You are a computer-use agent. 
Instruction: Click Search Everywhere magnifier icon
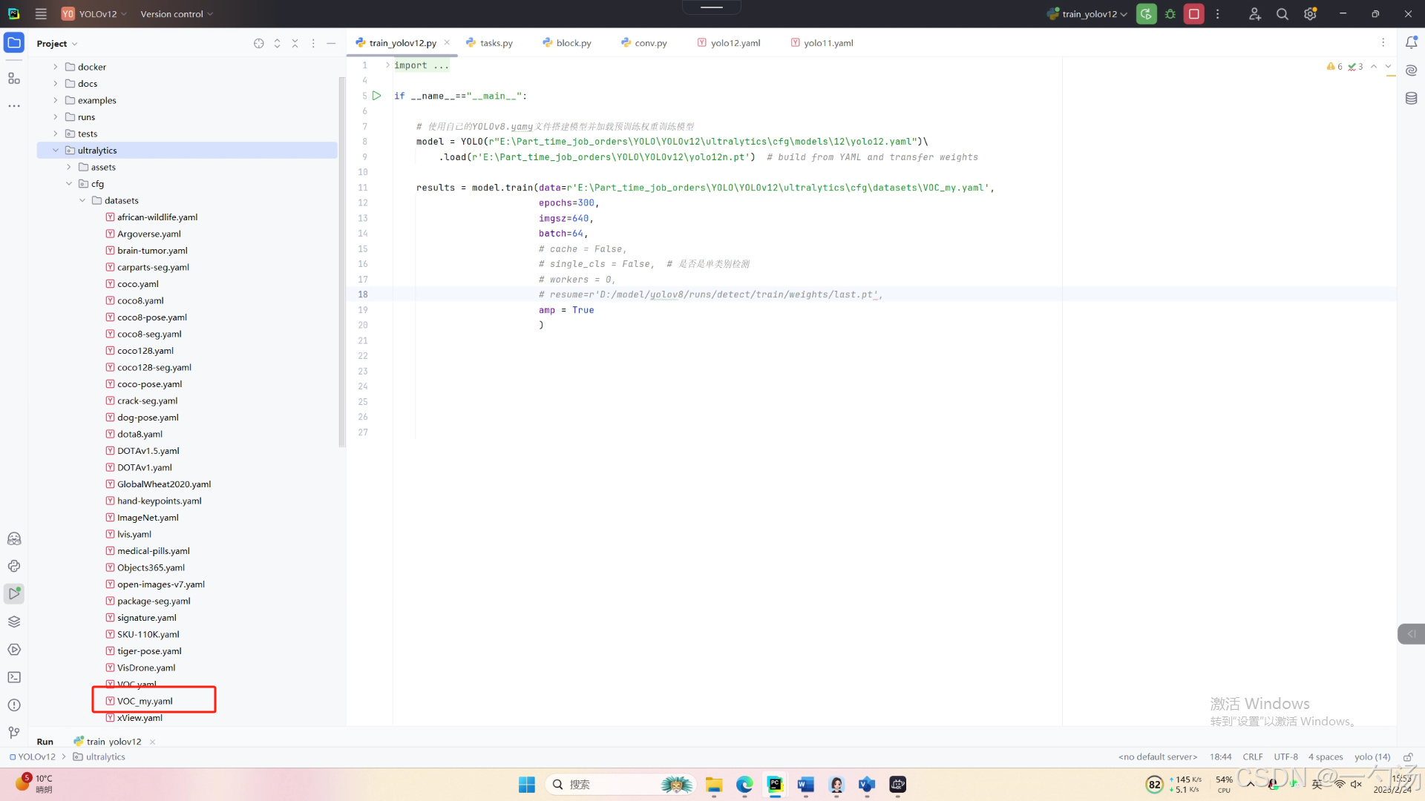coord(1282,14)
